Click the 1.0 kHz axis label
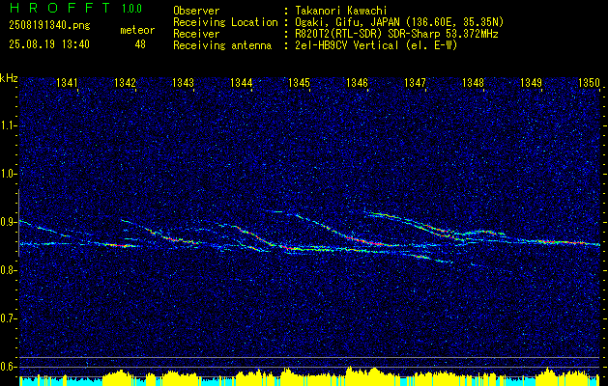 click(x=9, y=175)
